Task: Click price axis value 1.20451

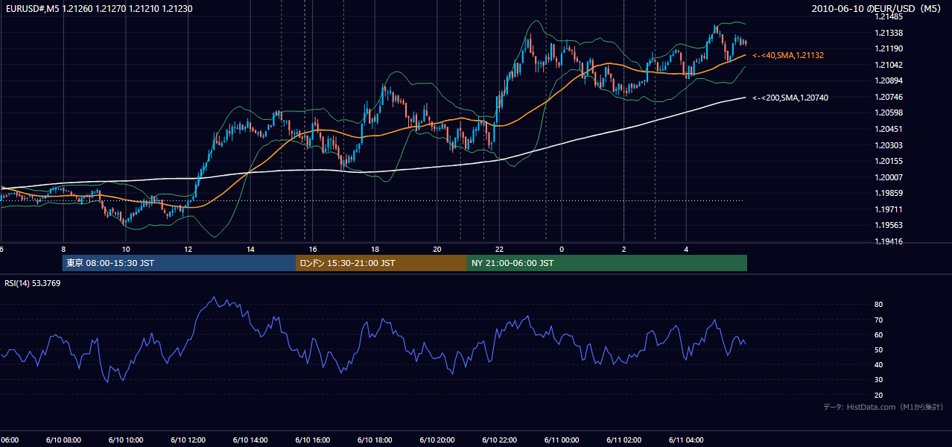Action: tap(889, 129)
